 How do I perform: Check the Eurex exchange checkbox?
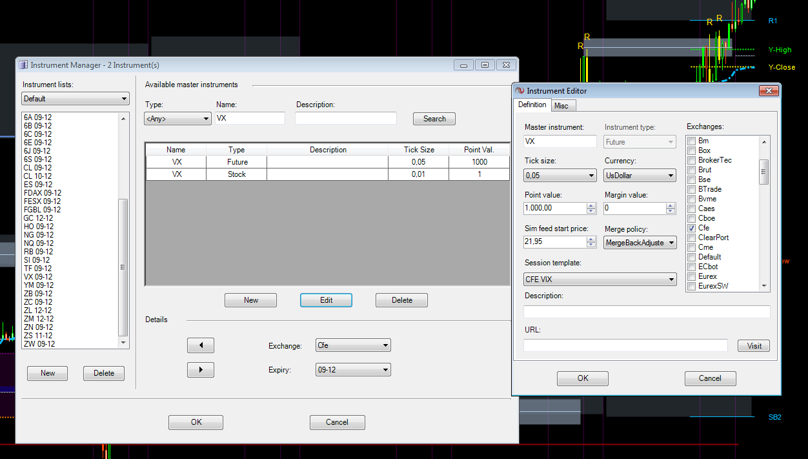pos(691,276)
